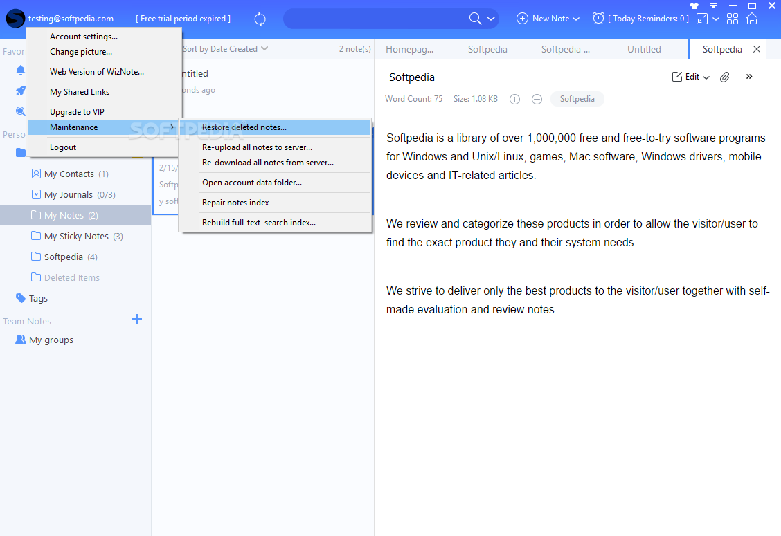
Task: Click the note title Softpedia field
Action: tap(412, 77)
